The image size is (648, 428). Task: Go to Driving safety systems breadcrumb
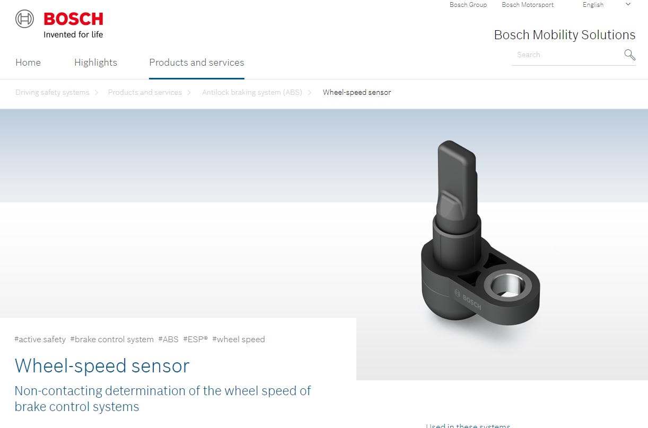(52, 92)
